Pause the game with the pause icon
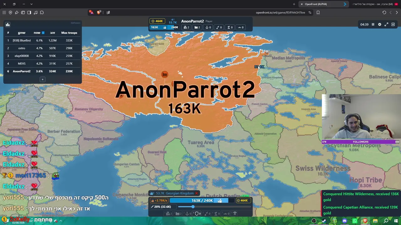This screenshot has height=225, width=401. click(373, 24)
